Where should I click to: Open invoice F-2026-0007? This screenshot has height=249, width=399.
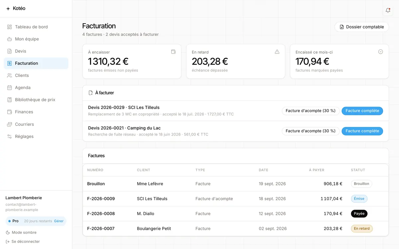(x=101, y=229)
